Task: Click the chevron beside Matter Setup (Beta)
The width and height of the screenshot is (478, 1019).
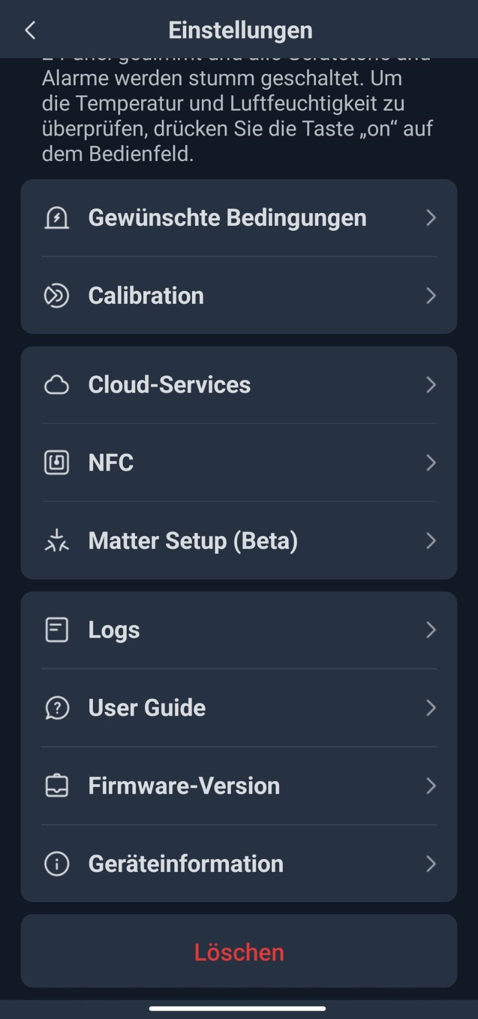Action: pyautogui.click(x=430, y=541)
